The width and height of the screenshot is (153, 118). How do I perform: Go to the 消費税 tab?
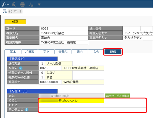pos(63,52)
